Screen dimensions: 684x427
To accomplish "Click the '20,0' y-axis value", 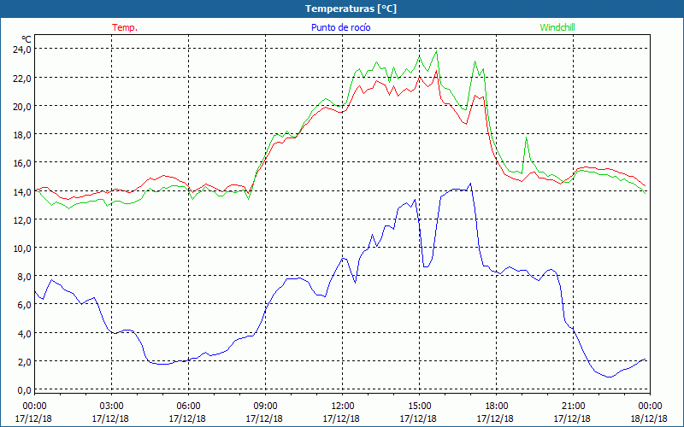I will coord(22,106).
